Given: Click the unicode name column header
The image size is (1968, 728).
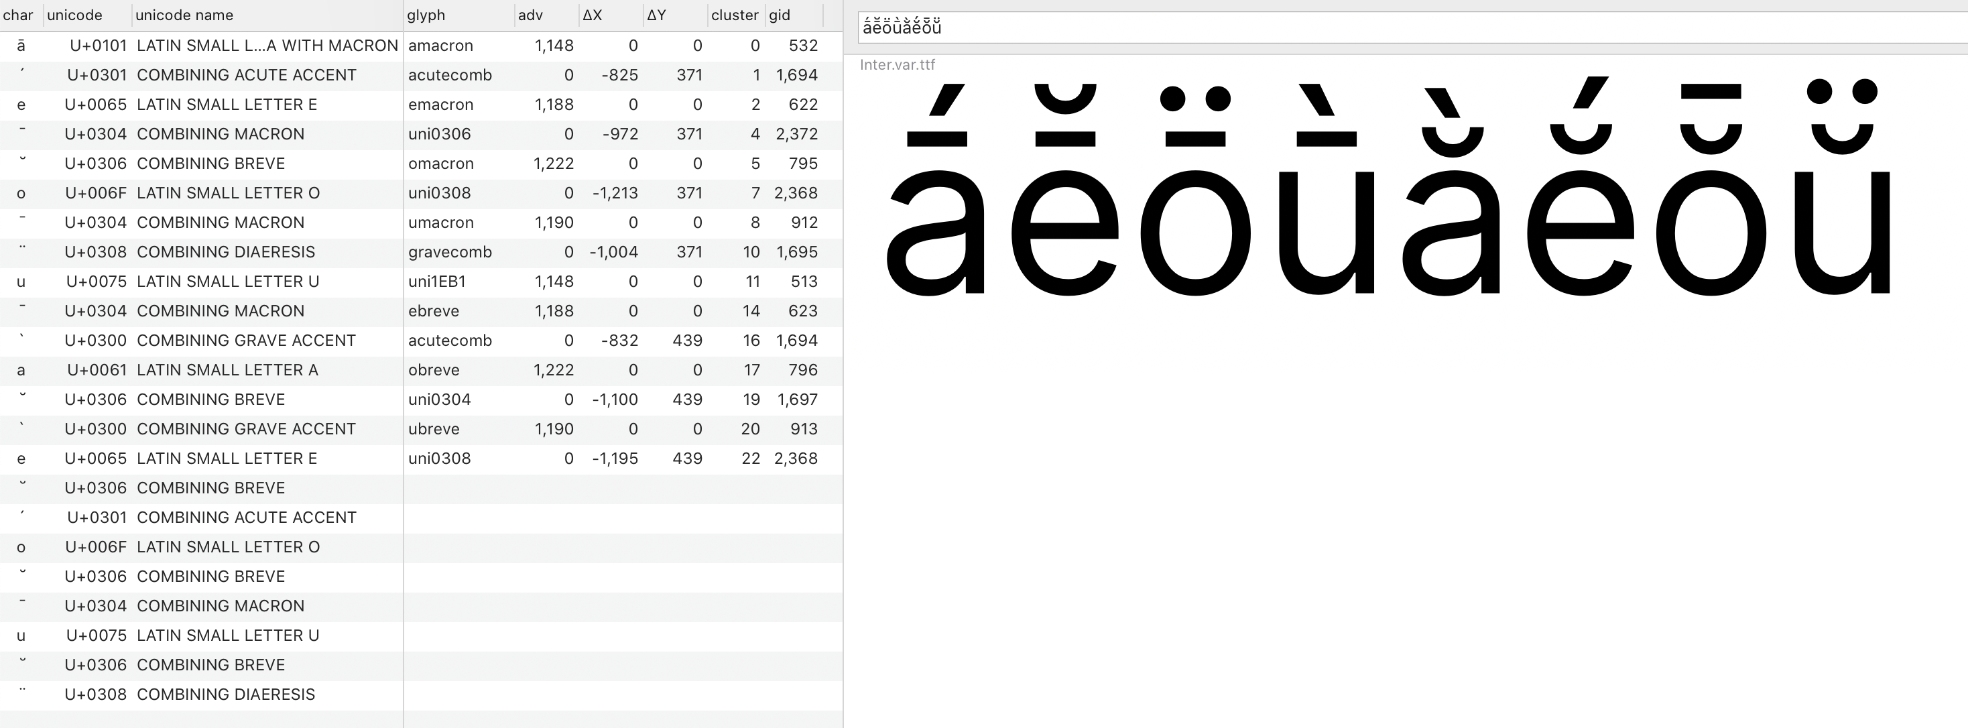Looking at the screenshot, I should pos(184,15).
